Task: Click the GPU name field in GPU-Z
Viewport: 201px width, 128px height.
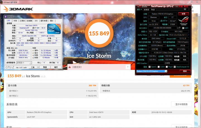Action: pos(162,14)
